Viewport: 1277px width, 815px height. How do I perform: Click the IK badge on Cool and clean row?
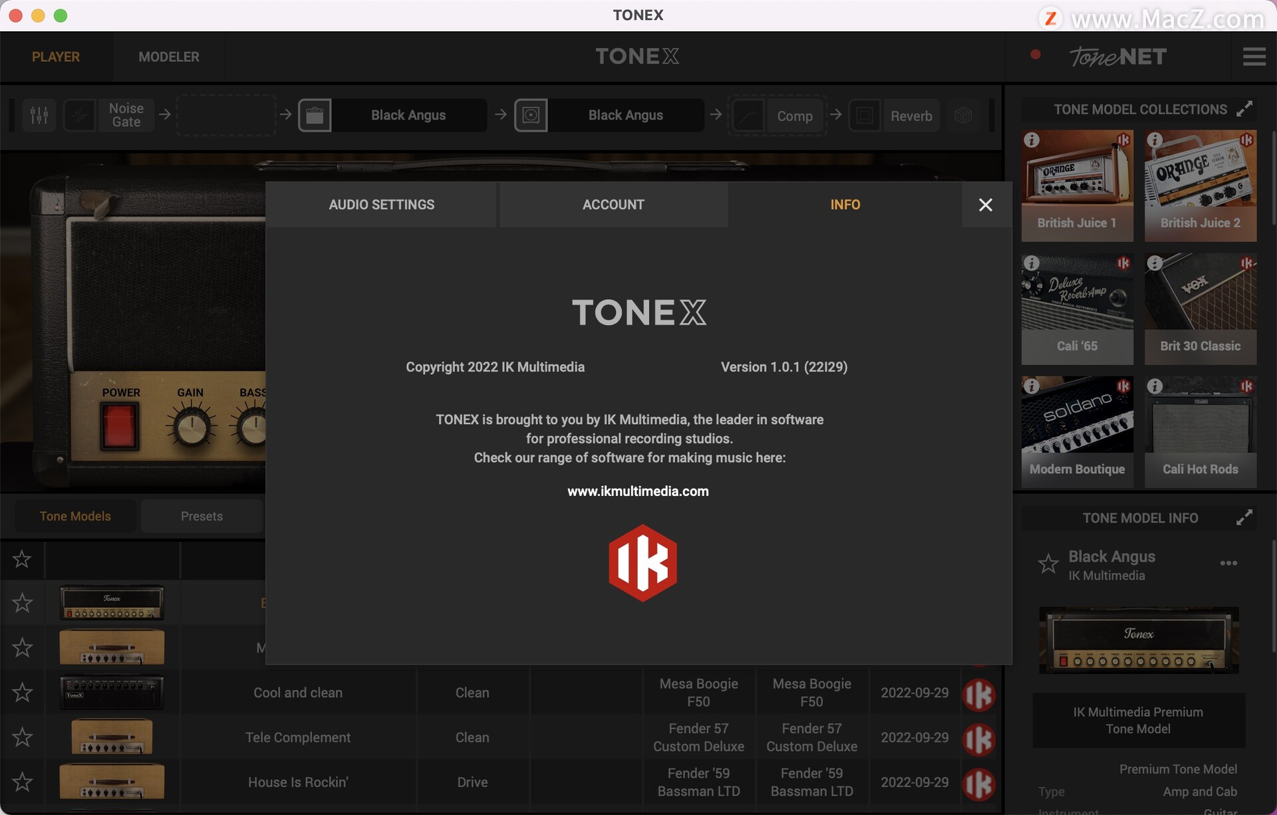[x=979, y=695]
